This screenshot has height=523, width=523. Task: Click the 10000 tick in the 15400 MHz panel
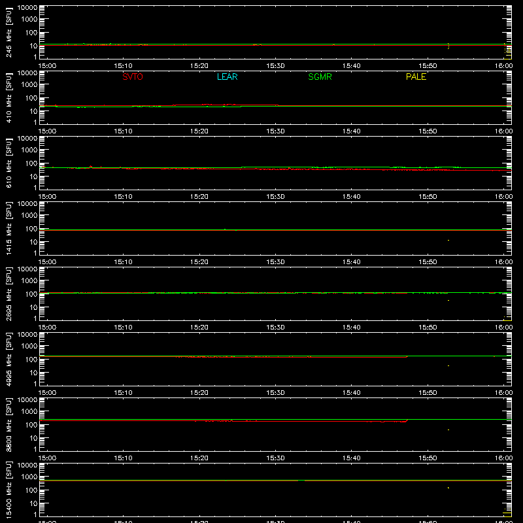pos(27,465)
